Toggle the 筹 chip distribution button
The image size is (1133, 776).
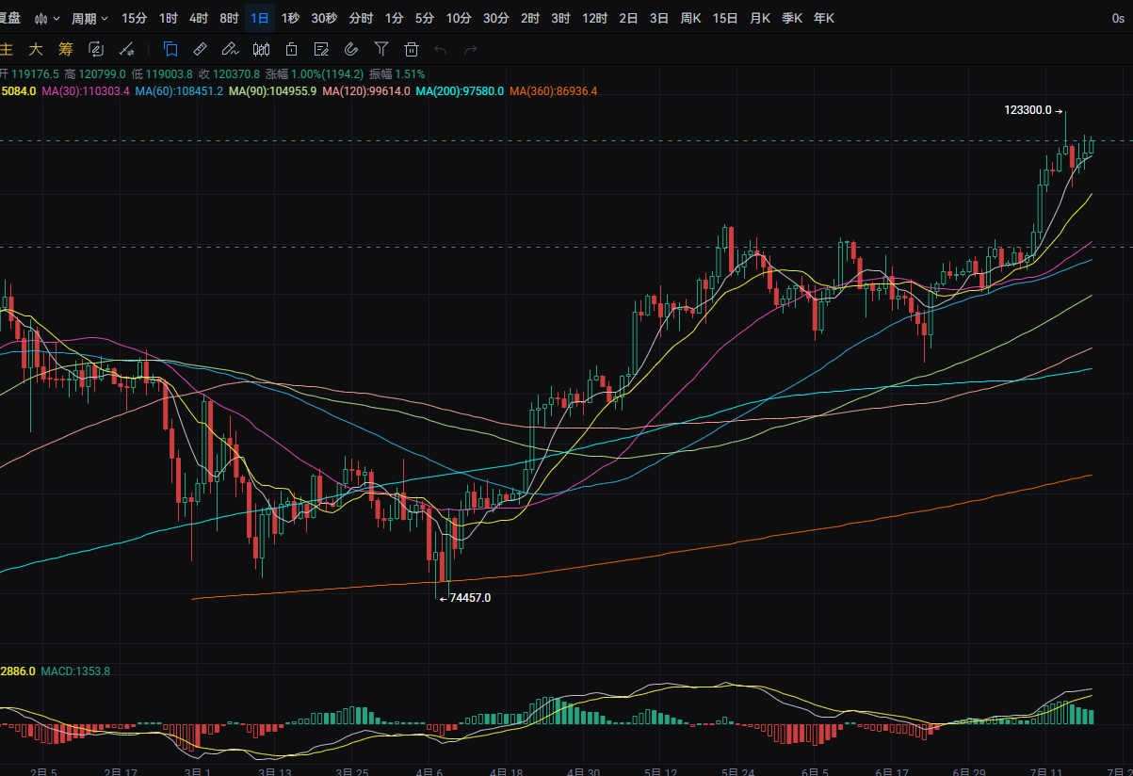pyautogui.click(x=65, y=50)
